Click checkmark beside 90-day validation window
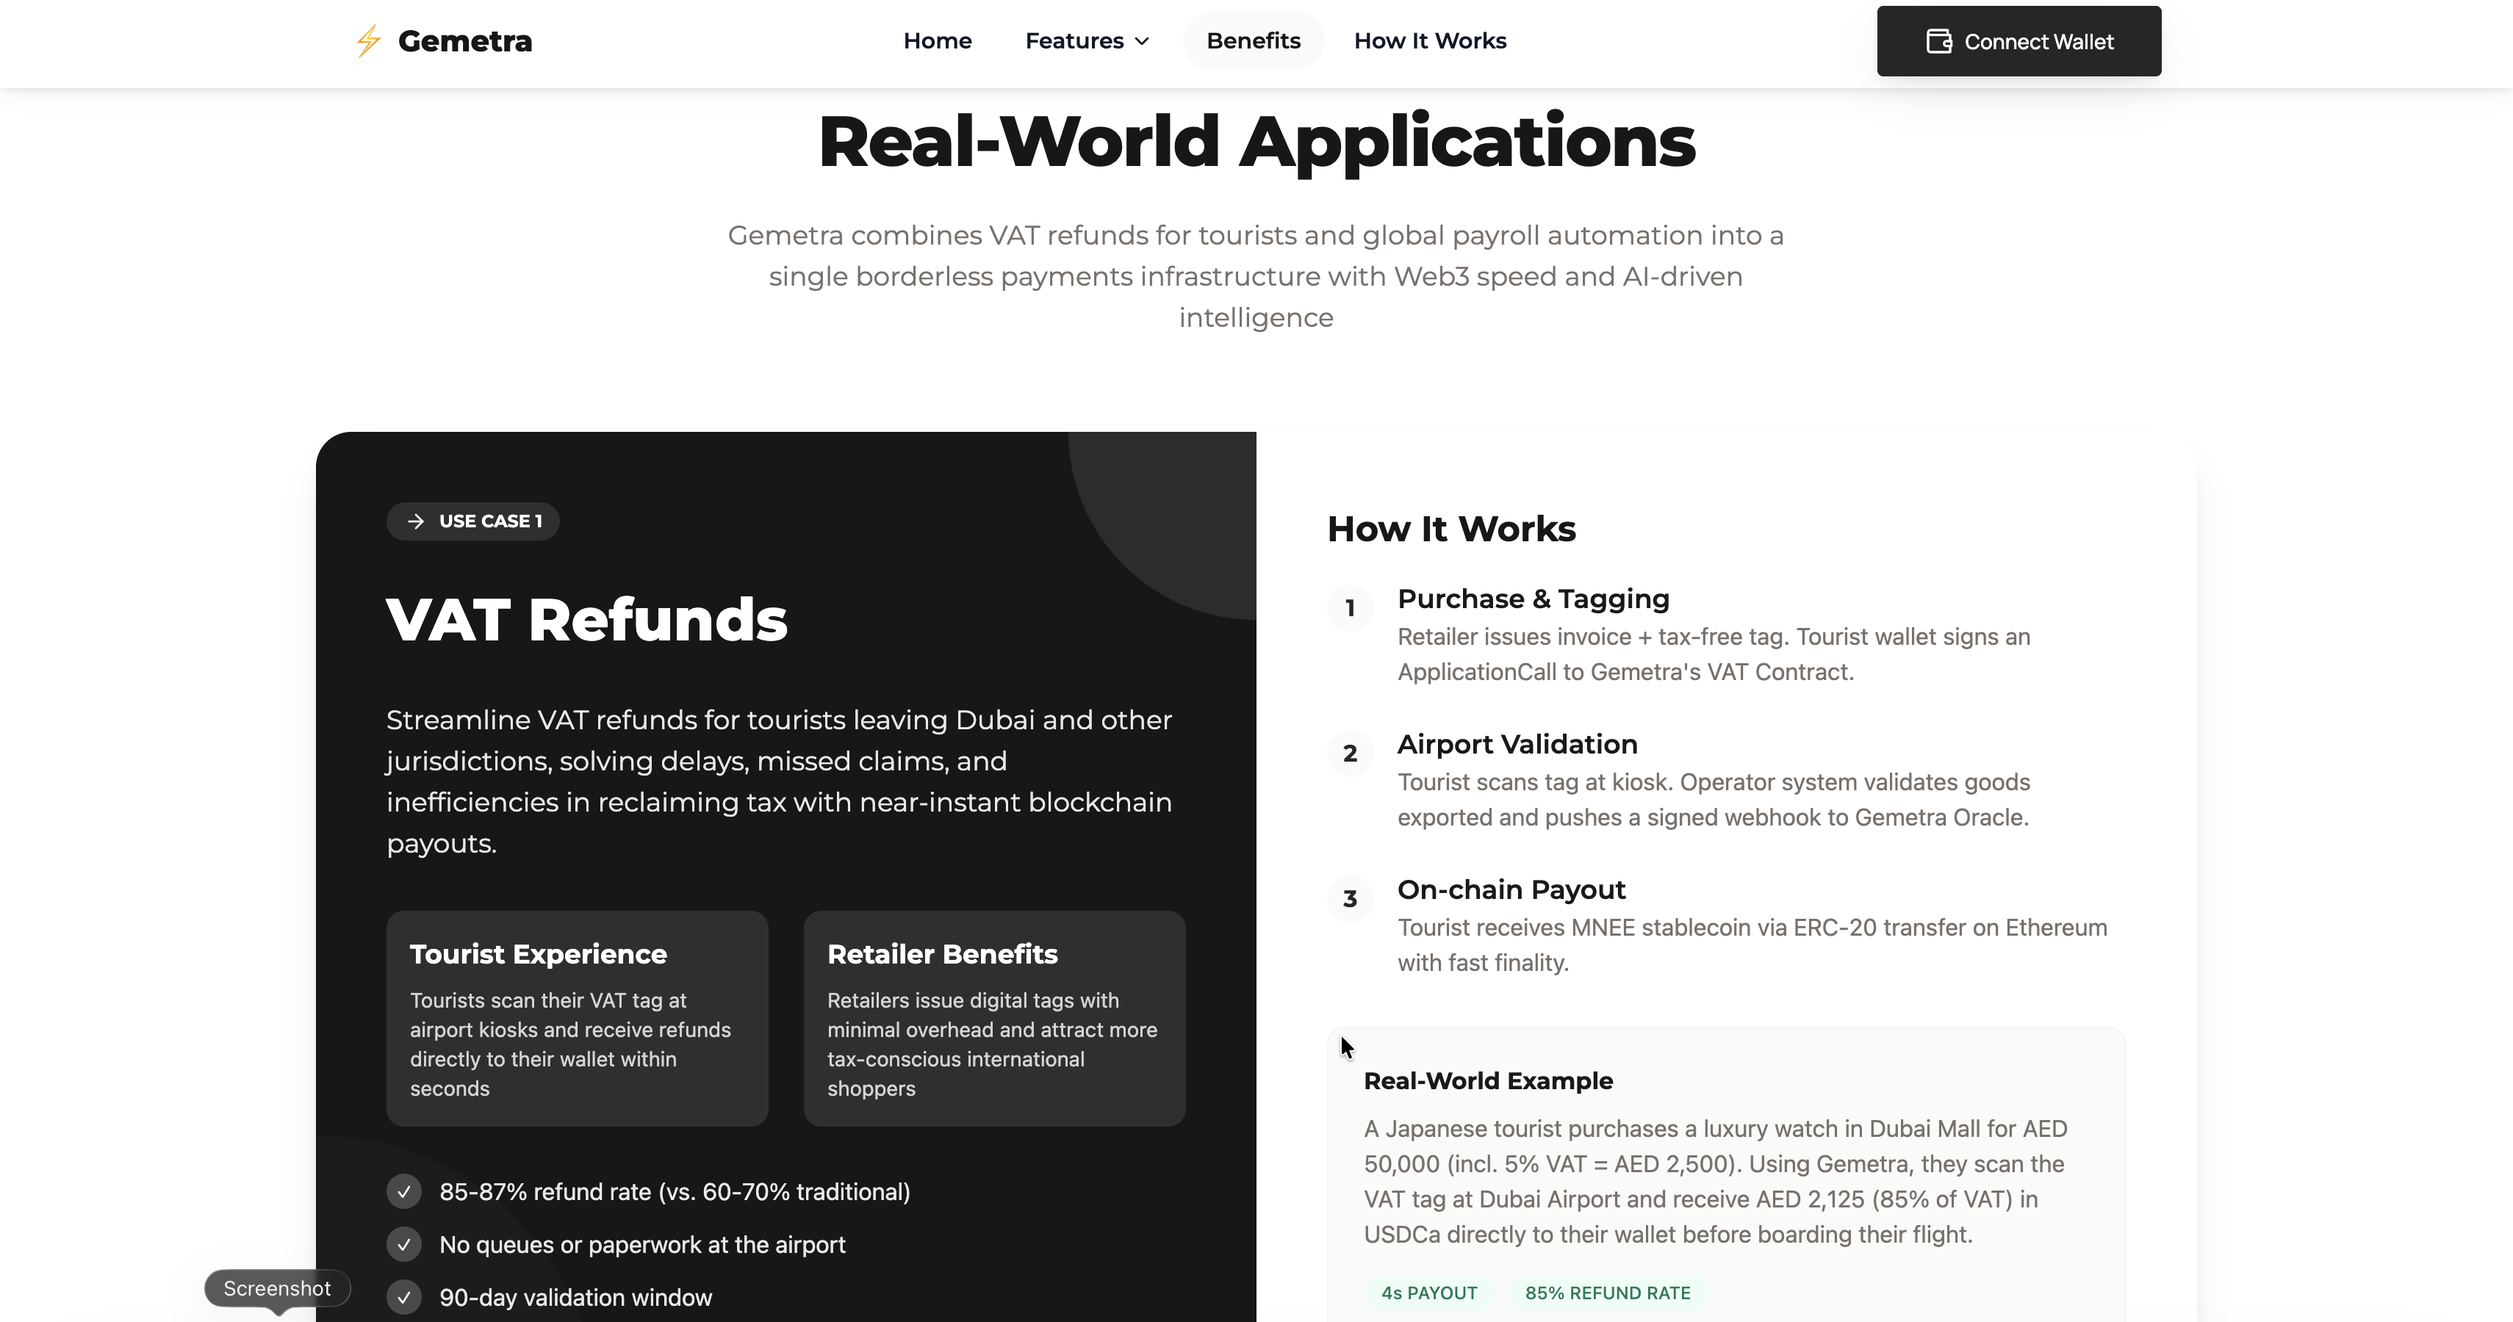 (404, 1298)
